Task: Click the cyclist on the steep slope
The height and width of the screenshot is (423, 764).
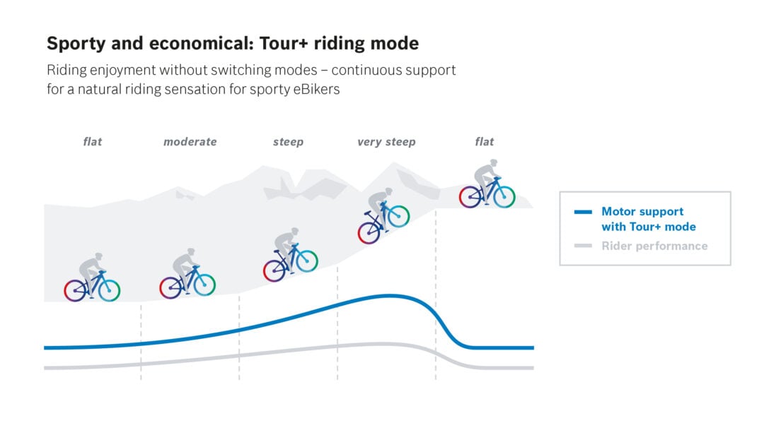Action: [x=291, y=256]
